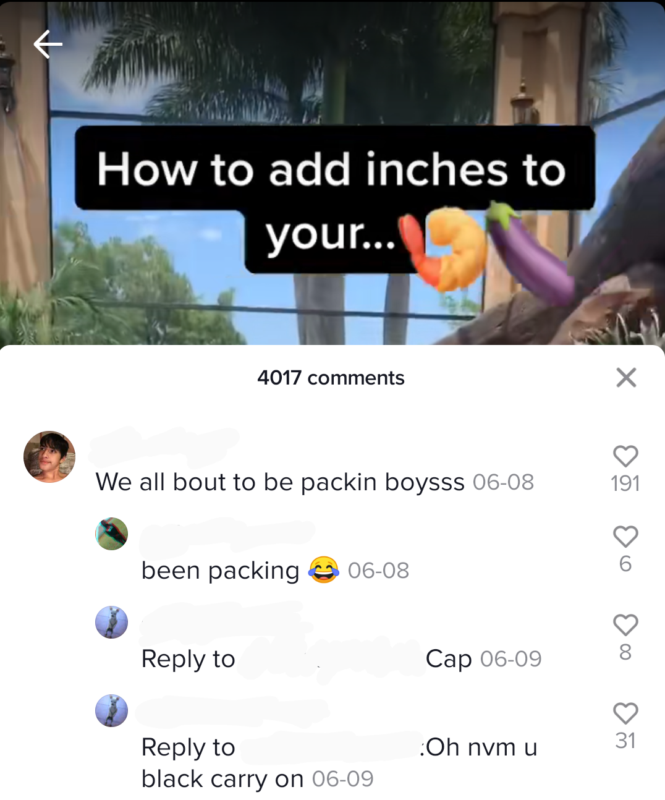Tap the 'Reply to' mention in Cap comment

(188, 659)
